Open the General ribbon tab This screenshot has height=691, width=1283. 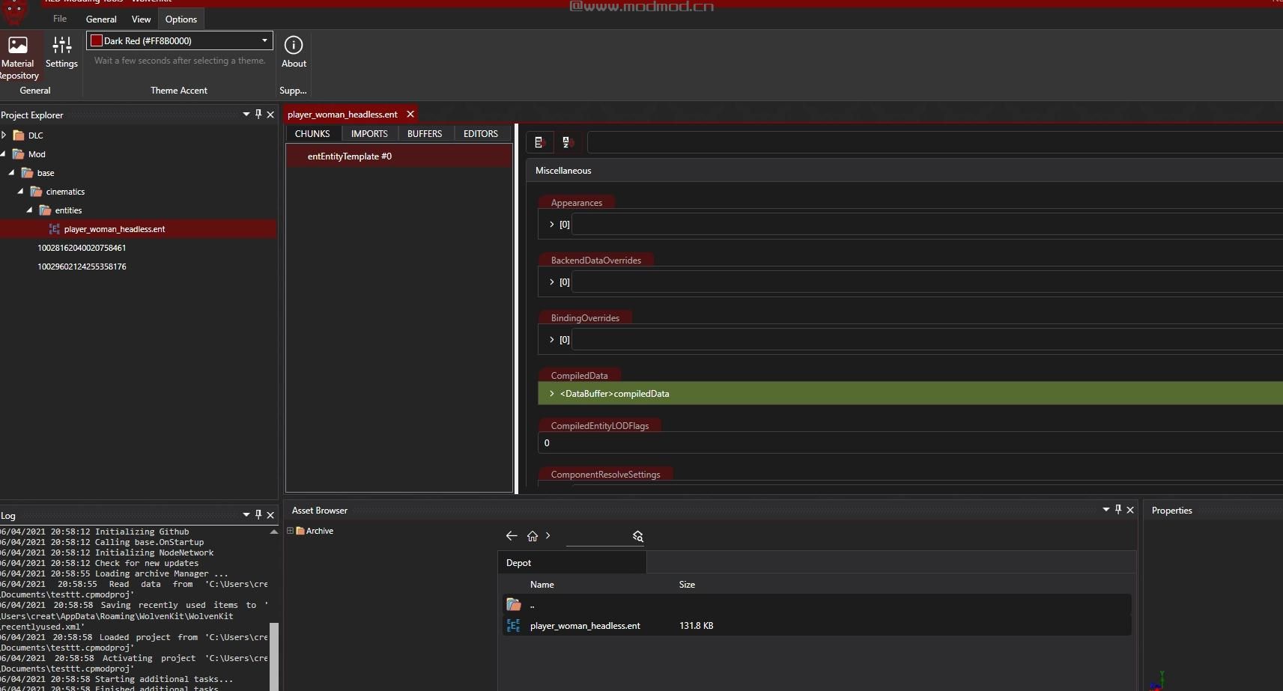(101, 19)
